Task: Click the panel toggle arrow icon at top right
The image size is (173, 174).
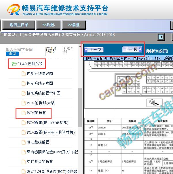Action: tap(161, 37)
